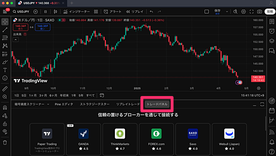Open the 日 timeframe interval selector
276x156 pixels.
click(45, 12)
